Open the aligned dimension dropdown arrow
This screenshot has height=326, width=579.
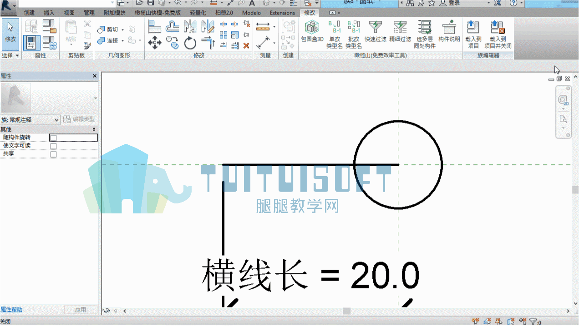(x=274, y=27)
